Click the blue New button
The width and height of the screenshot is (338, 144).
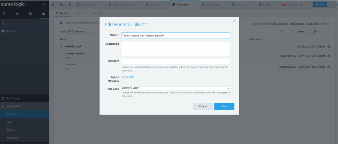[319, 4]
